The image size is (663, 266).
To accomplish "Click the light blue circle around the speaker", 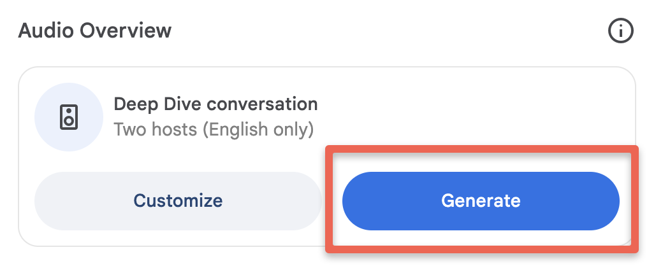I will click(68, 117).
